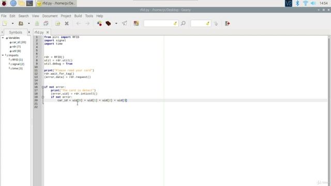Click the 'util.debug = True' line
The width and height of the screenshot is (331, 186).
tap(58, 64)
